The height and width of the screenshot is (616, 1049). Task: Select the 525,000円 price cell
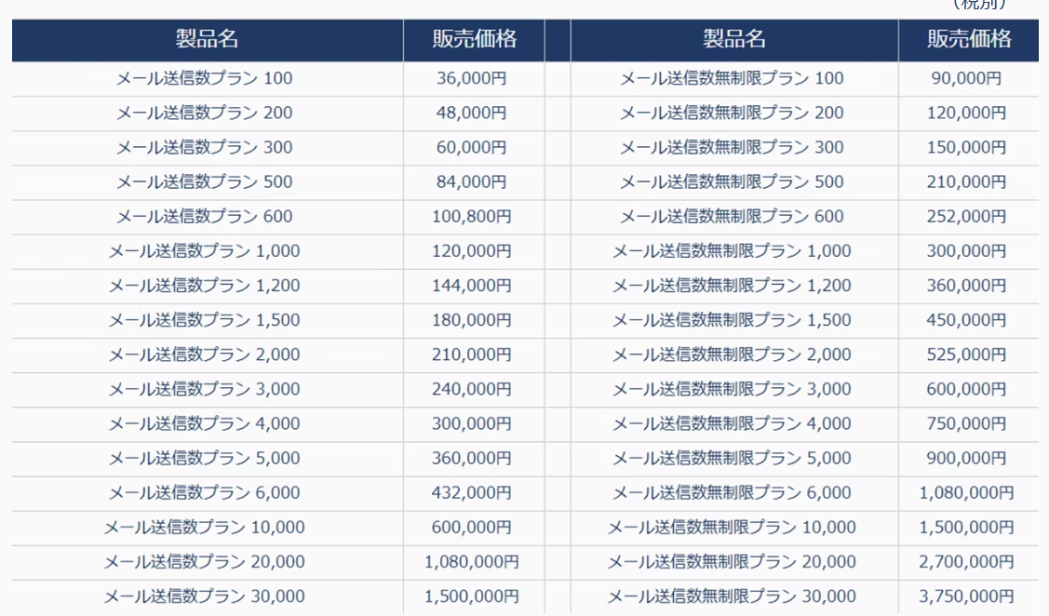pos(966,355)
